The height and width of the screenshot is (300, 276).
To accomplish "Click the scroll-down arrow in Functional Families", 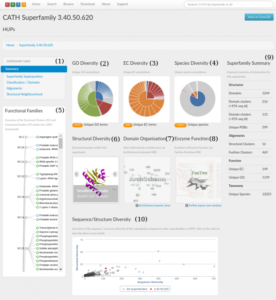I will (x=60, y=270).
